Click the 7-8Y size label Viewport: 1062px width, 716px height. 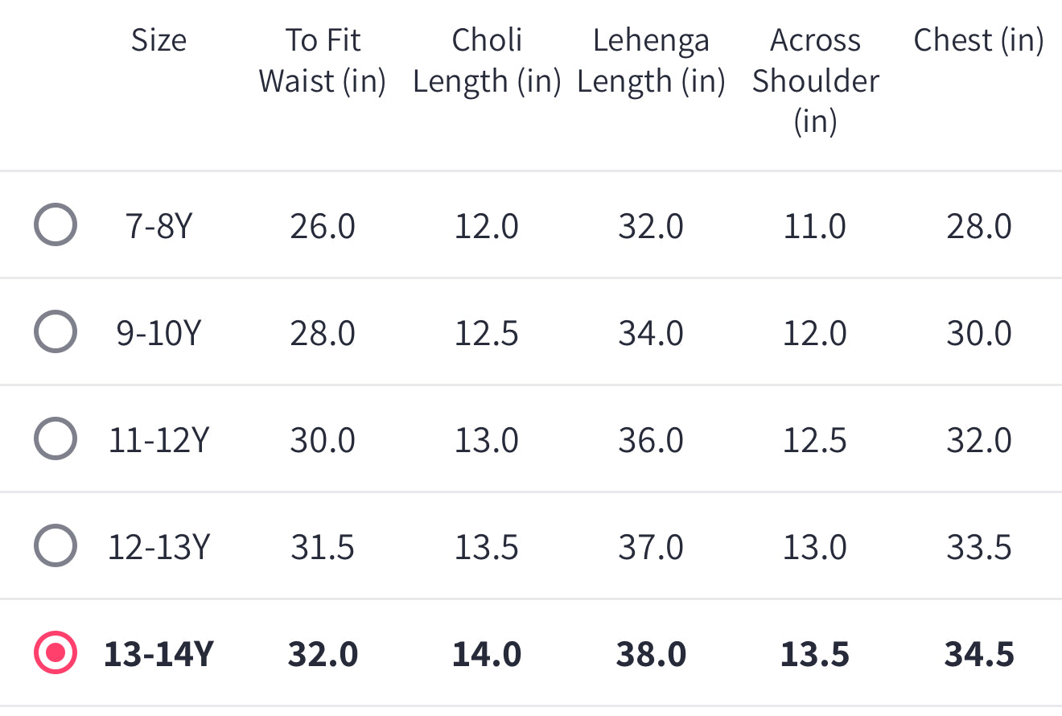(x=159, y=226)
